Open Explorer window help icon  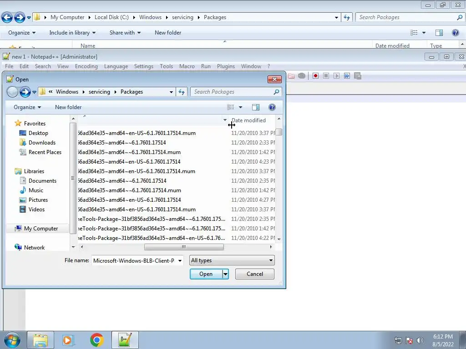(455, 33)
